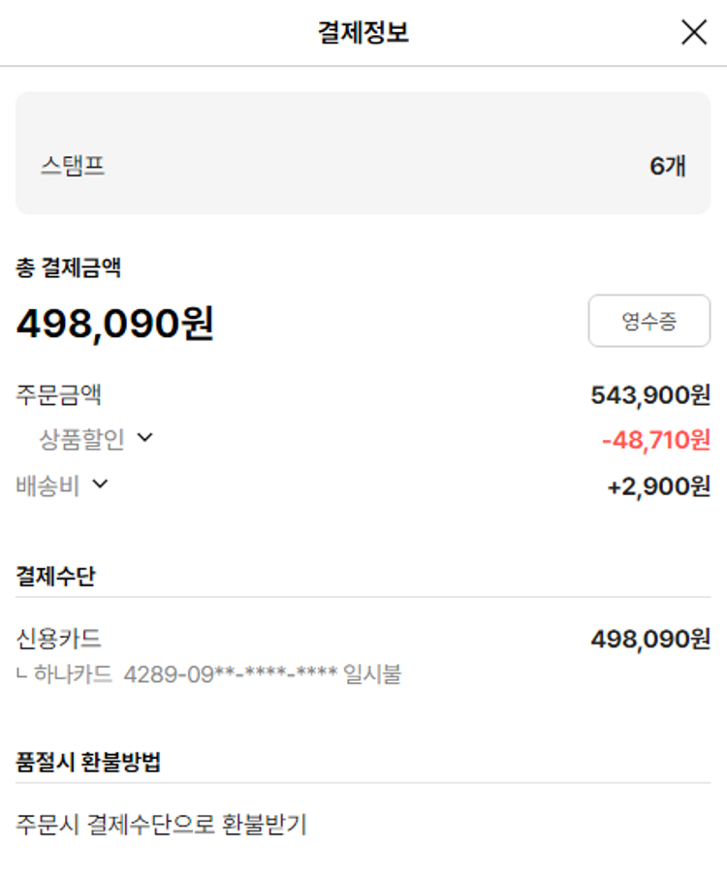
Task: Click the 6개 stamp count
Action: coord(668,166)
